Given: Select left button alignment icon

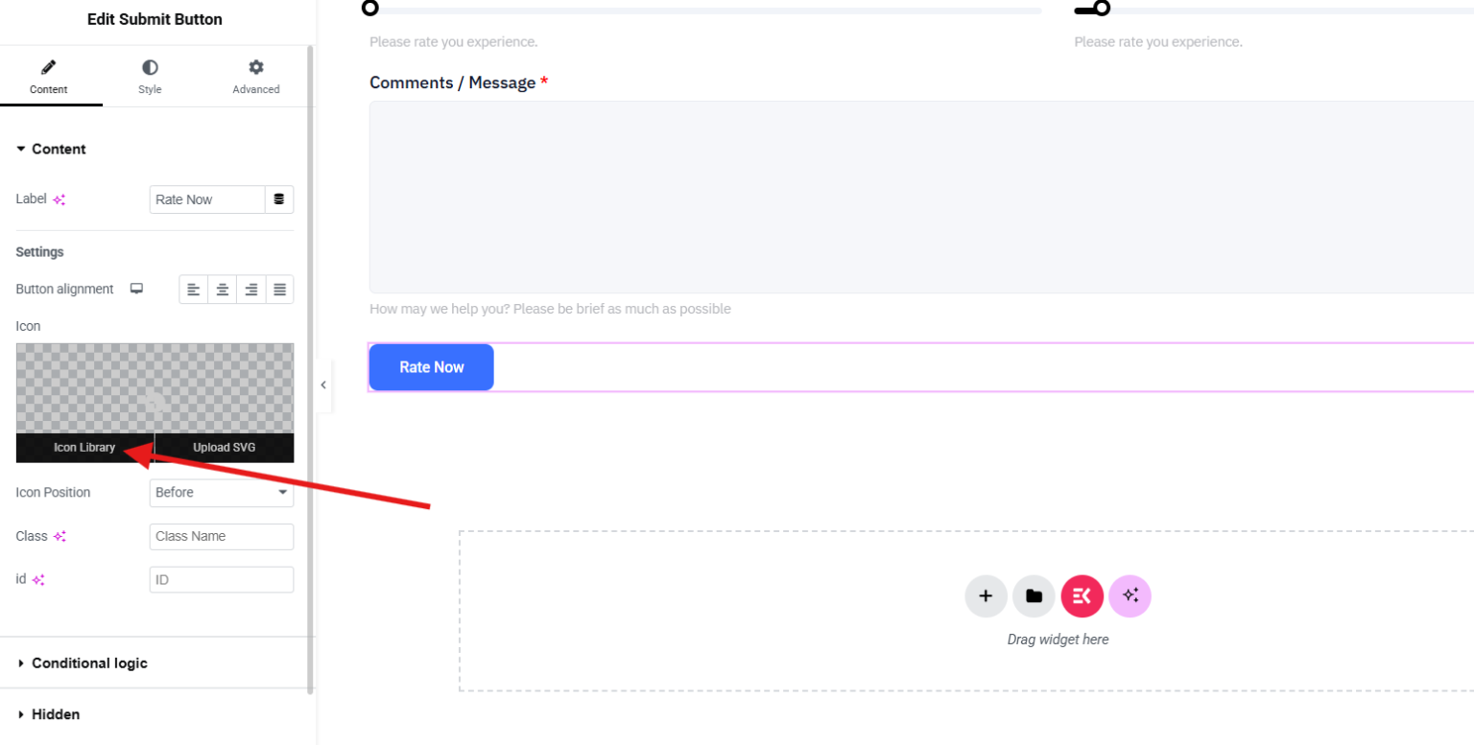Looking at the screenshot, I should point(194,289).
